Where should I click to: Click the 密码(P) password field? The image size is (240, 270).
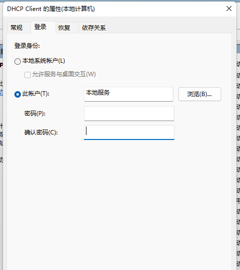pyautogui.click(x=129, y=114)
